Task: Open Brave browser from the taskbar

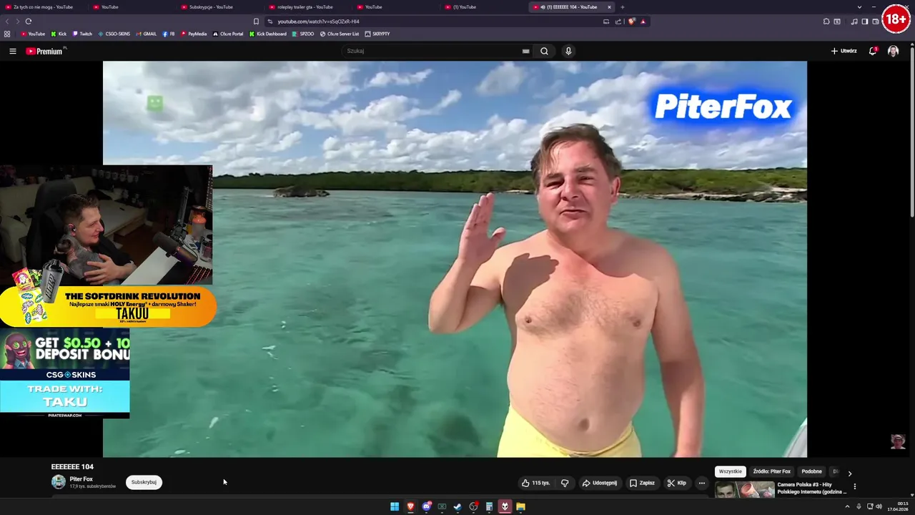Action: (x=410, y=506)
